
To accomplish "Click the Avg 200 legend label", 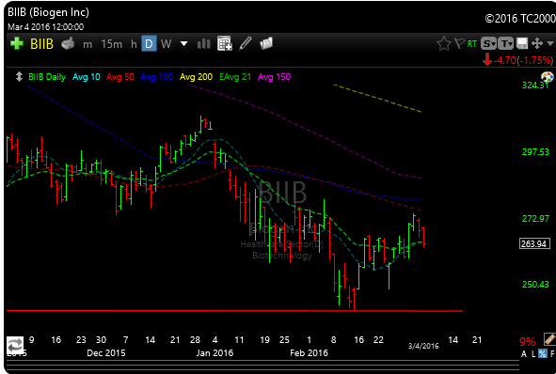I will (196, 77).
